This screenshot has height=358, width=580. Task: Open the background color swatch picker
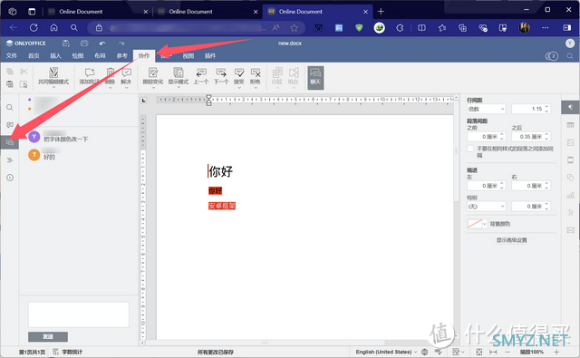(x=478, y=224)
